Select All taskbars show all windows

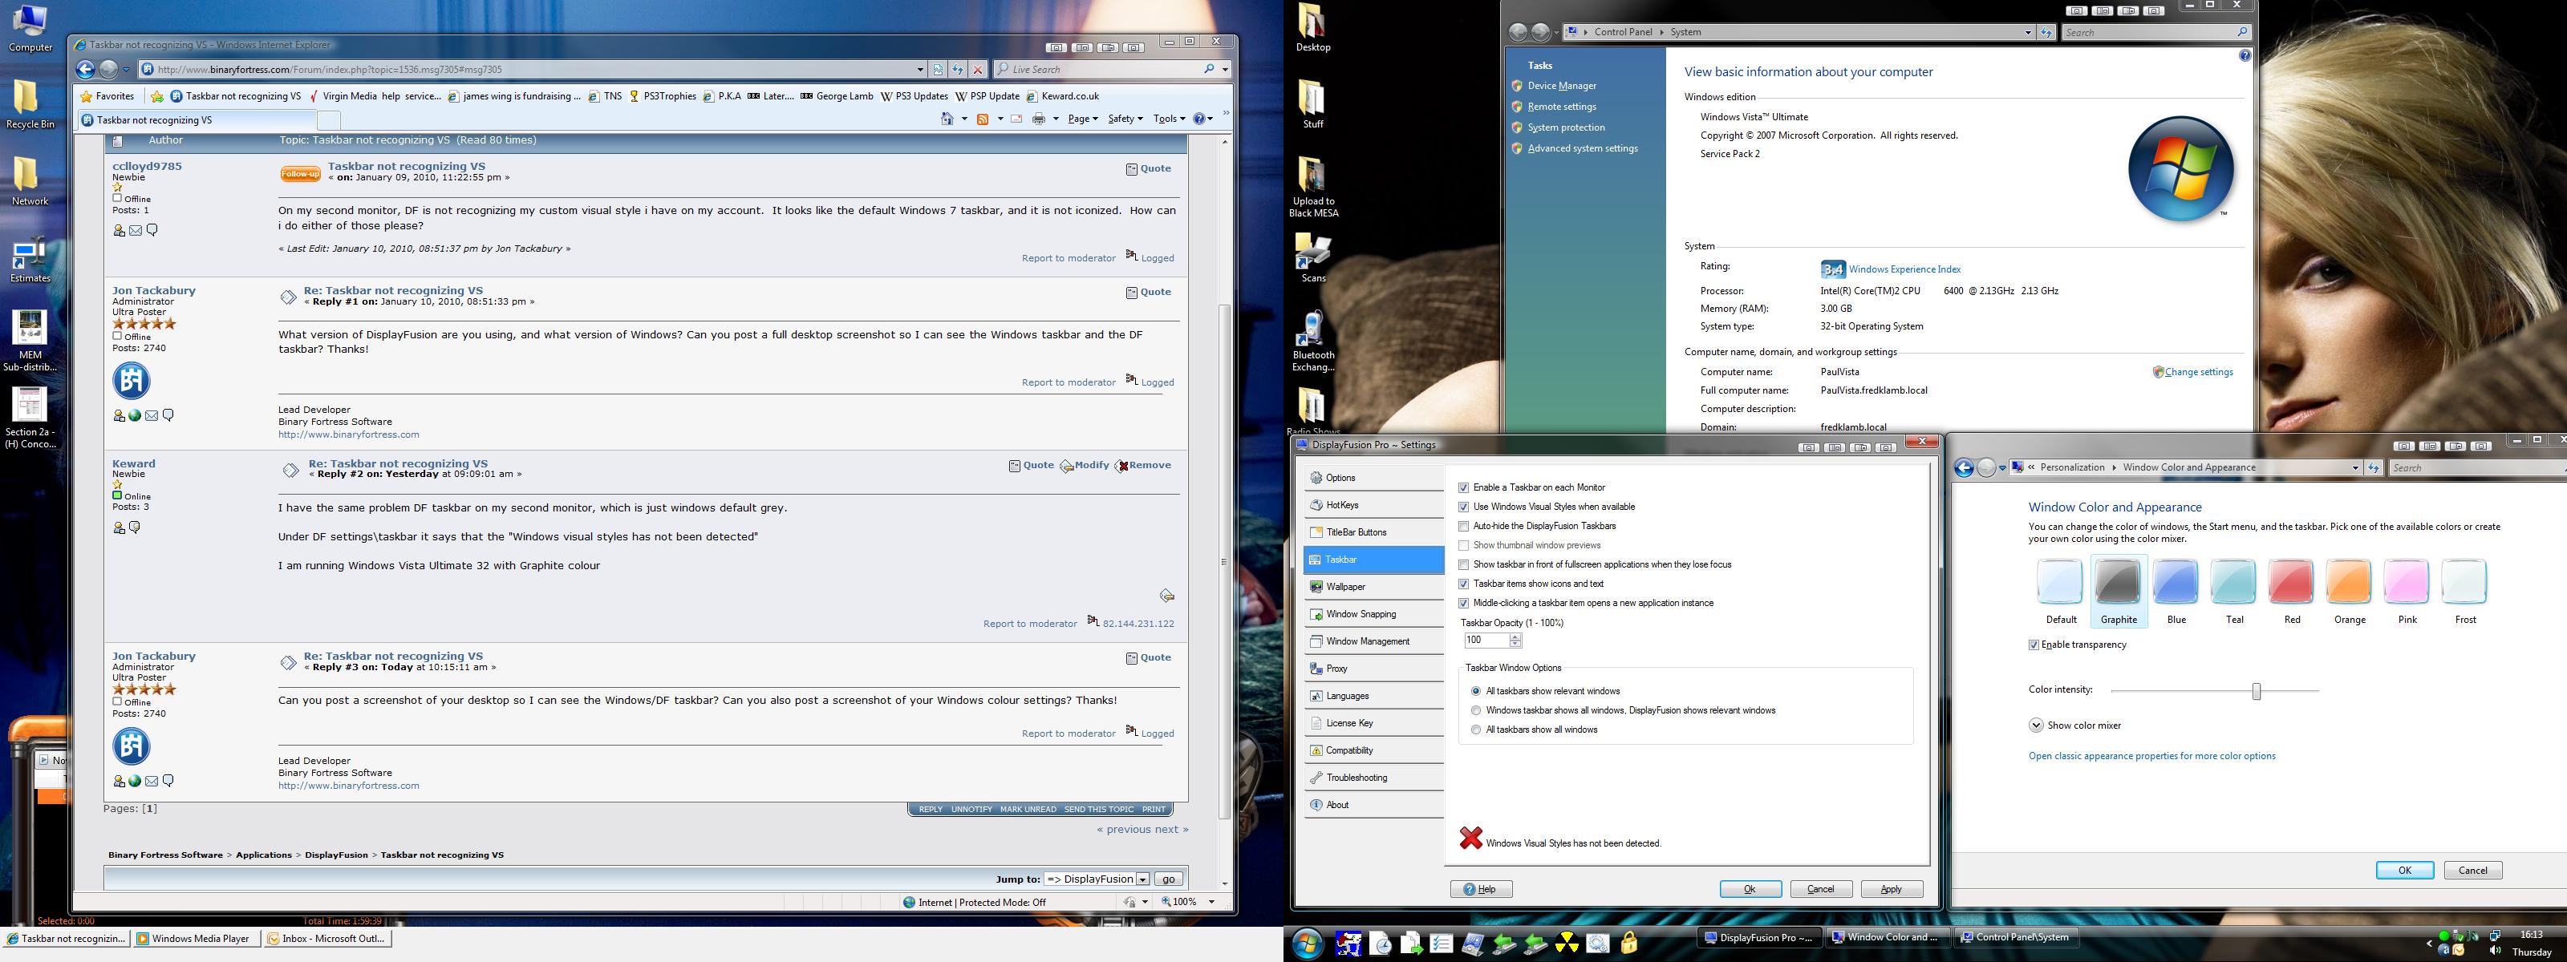click(x=1476, y=730)
